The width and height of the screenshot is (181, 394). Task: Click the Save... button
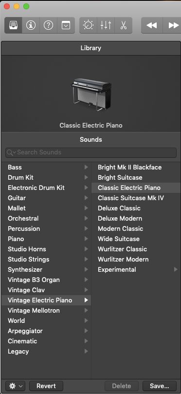pyautogui.click(x=160, y=386)
